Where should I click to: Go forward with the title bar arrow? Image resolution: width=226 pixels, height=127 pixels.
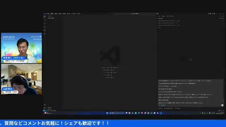click(x=112, y=13)
